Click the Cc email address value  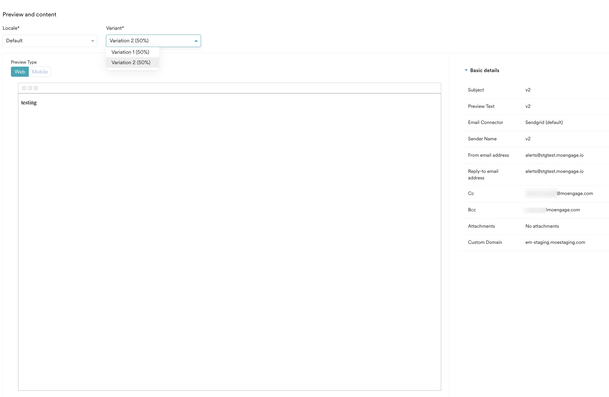tap(559, 194)
